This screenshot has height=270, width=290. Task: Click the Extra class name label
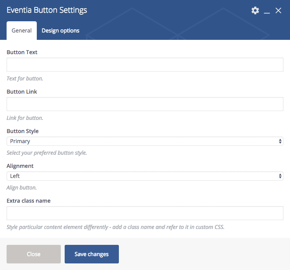[x=29, y=201]
